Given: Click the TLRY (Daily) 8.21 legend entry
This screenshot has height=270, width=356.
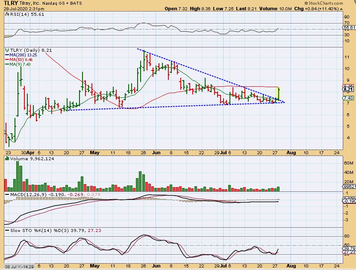Looking at the screenshot, I should 31,50.
